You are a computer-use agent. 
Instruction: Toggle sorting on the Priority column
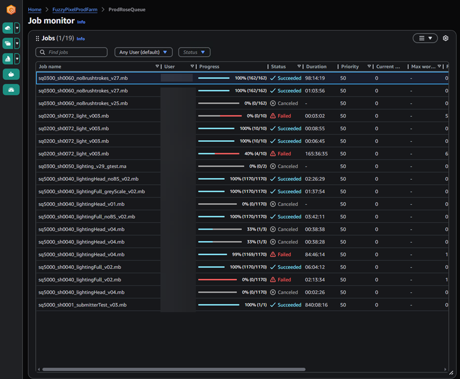click(x=351, y=66)
